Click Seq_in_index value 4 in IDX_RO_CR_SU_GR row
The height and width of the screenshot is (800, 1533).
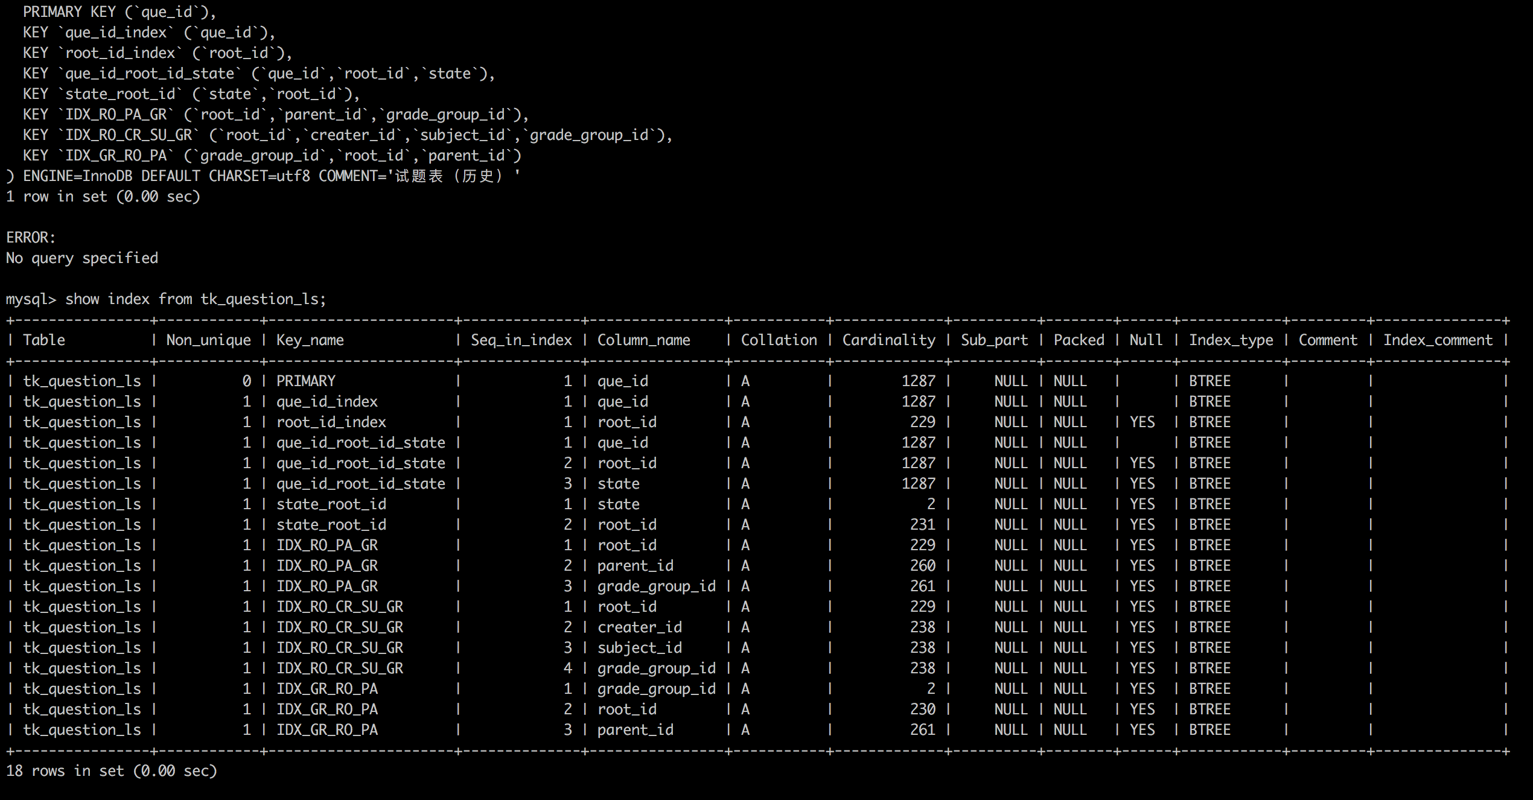[567, 668]
